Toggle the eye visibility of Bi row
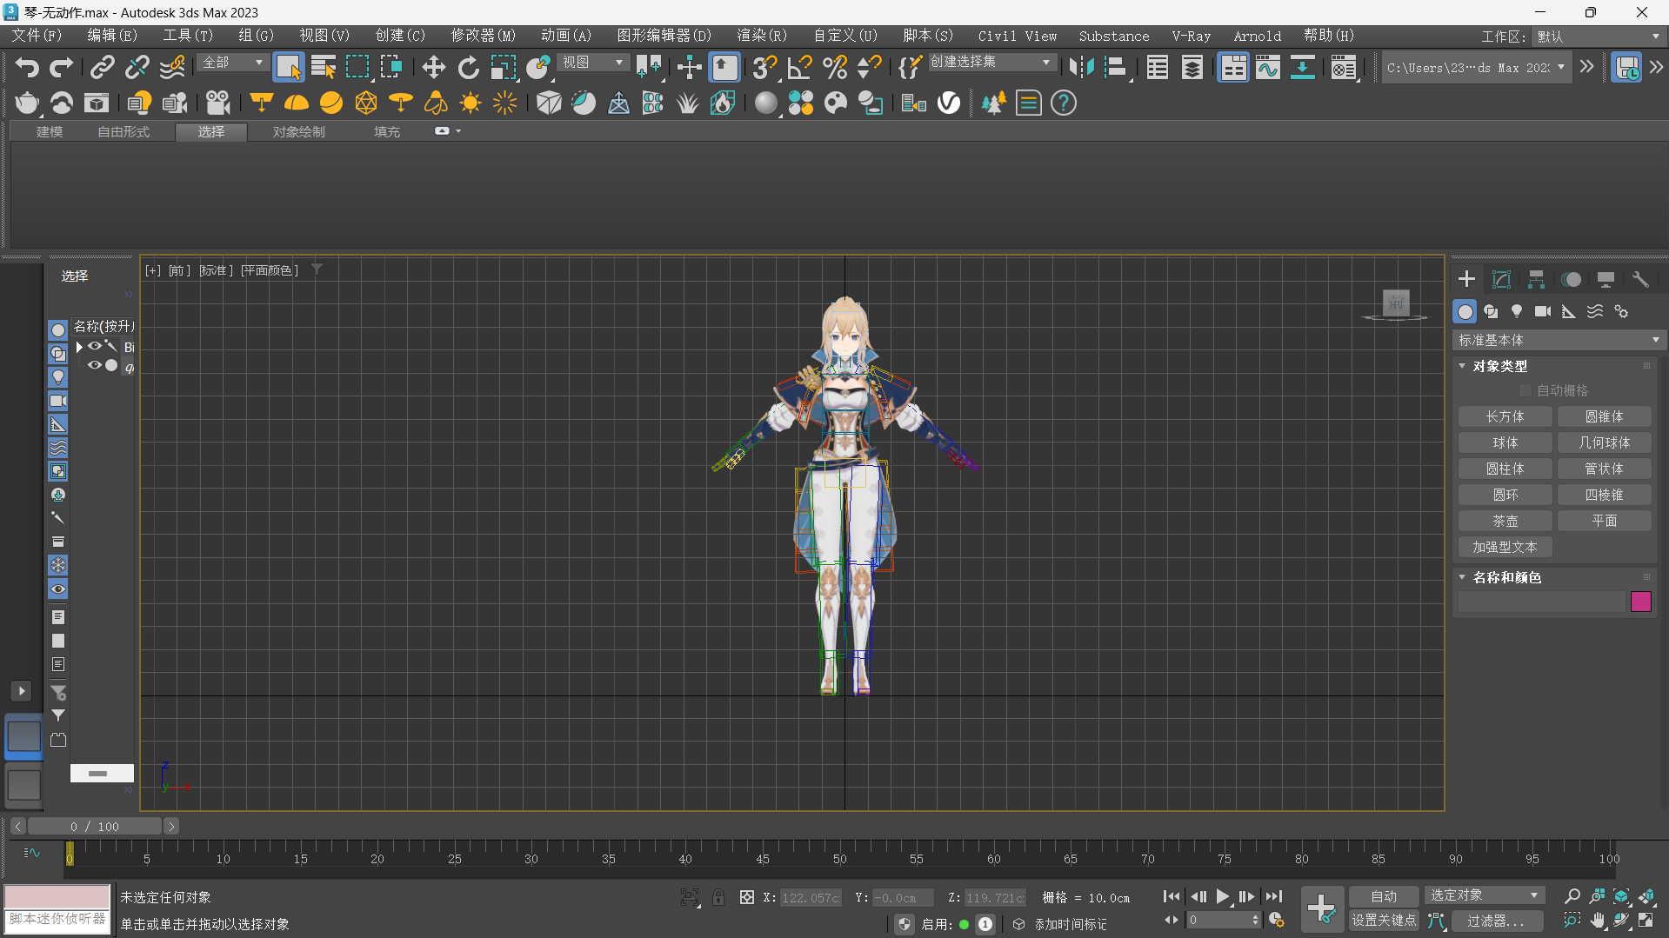The width and height of the screenshot is (1669, 938). pyautogui.click(x=94, y=346)
